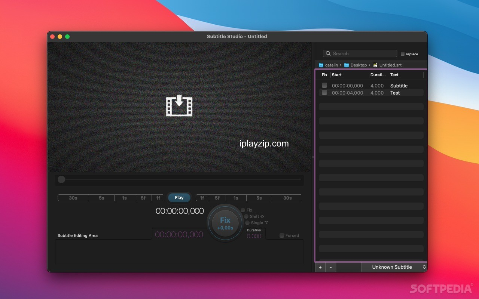The image size is (479, 299).
Task: Click the Play button
Action: pos(179,198)
